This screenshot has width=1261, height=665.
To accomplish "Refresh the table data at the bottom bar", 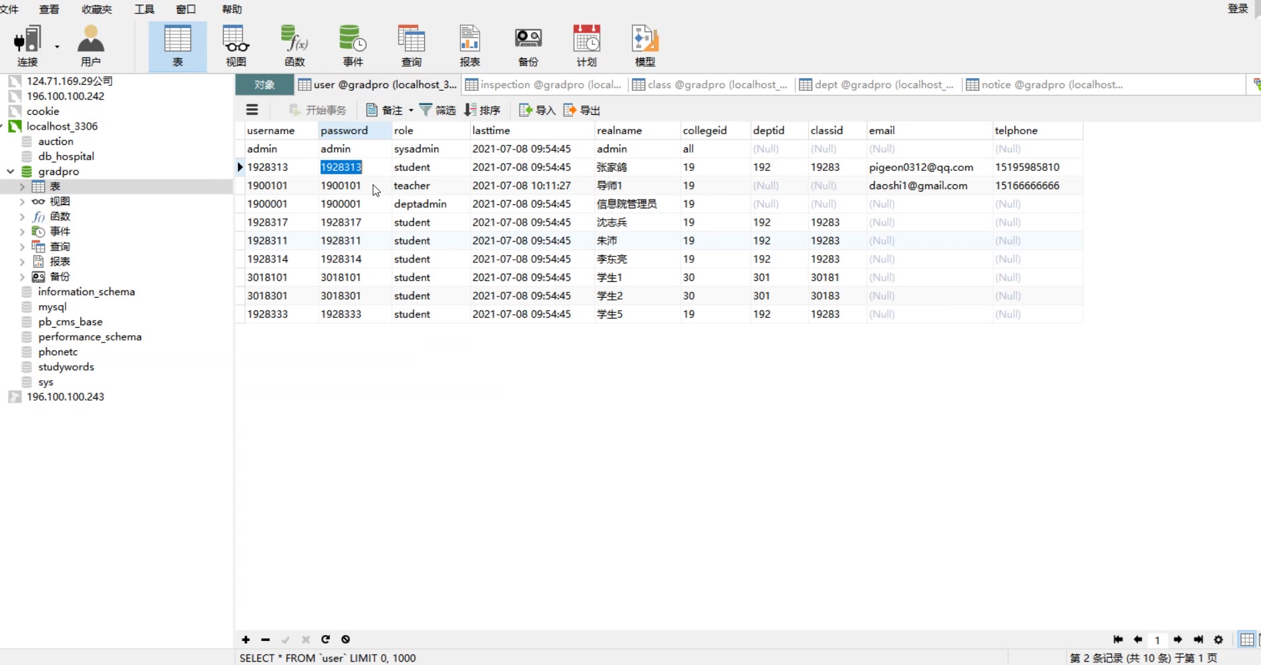I will tap(325, 640).
